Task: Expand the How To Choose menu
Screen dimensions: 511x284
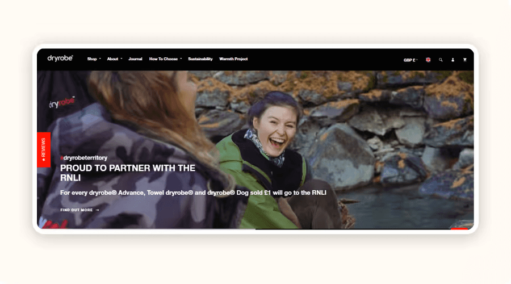Action: 166,59
